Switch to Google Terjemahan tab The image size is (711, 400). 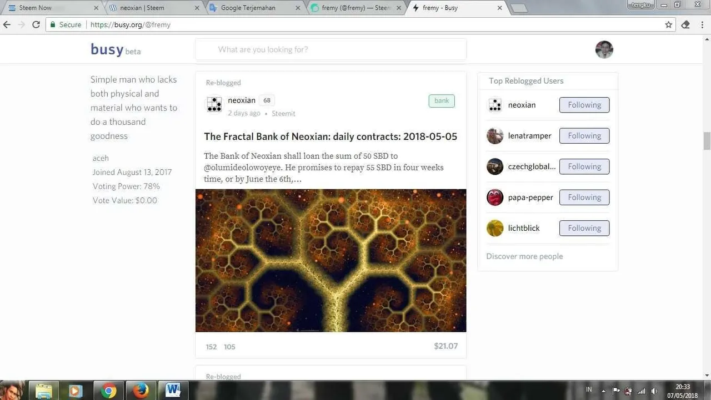tap(254, 8)
